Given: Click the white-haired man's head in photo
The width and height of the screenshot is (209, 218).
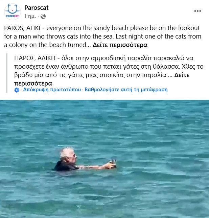Looking at the screenshot, I should point(68,154).
